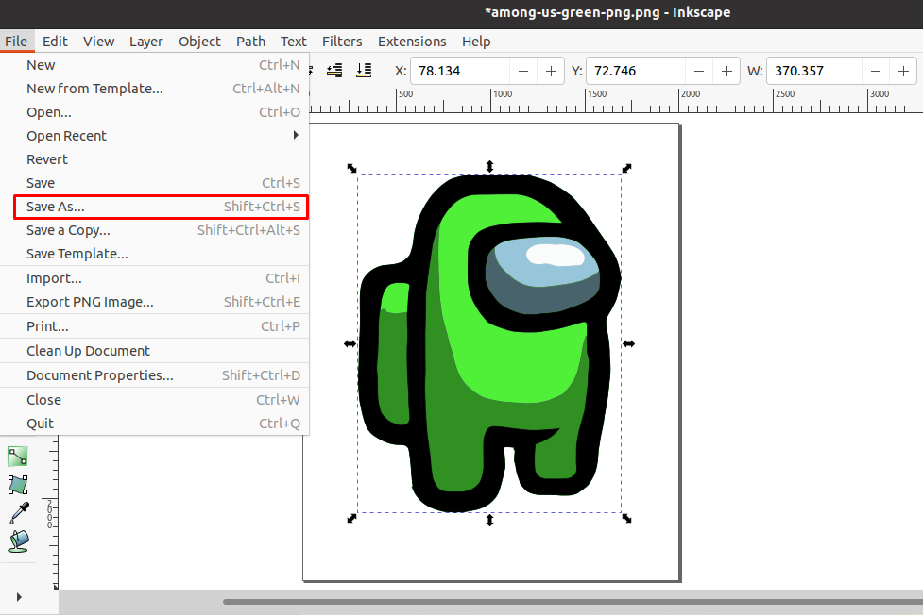Increment the X coordinate with its plus button
Screen dimensions: 923x615
coord(551,70)
